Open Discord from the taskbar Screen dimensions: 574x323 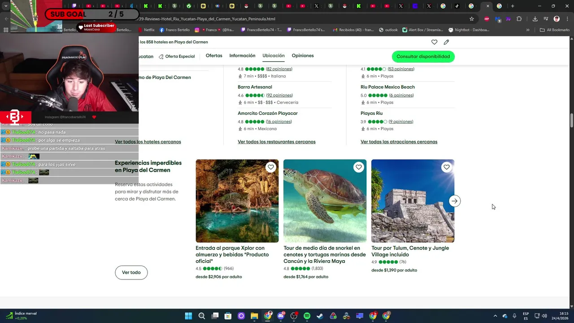(x=281, y=316)
